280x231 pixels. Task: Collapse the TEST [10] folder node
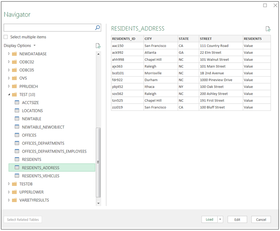(9, 95)
